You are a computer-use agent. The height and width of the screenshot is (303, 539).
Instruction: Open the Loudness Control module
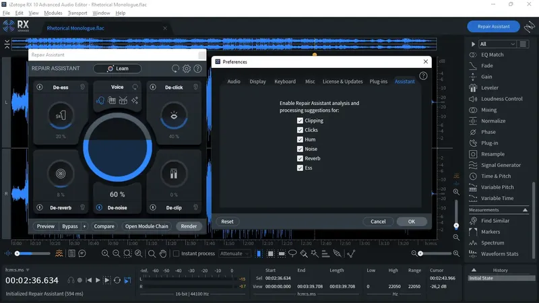pyautogui.click(x=501, y=99)
